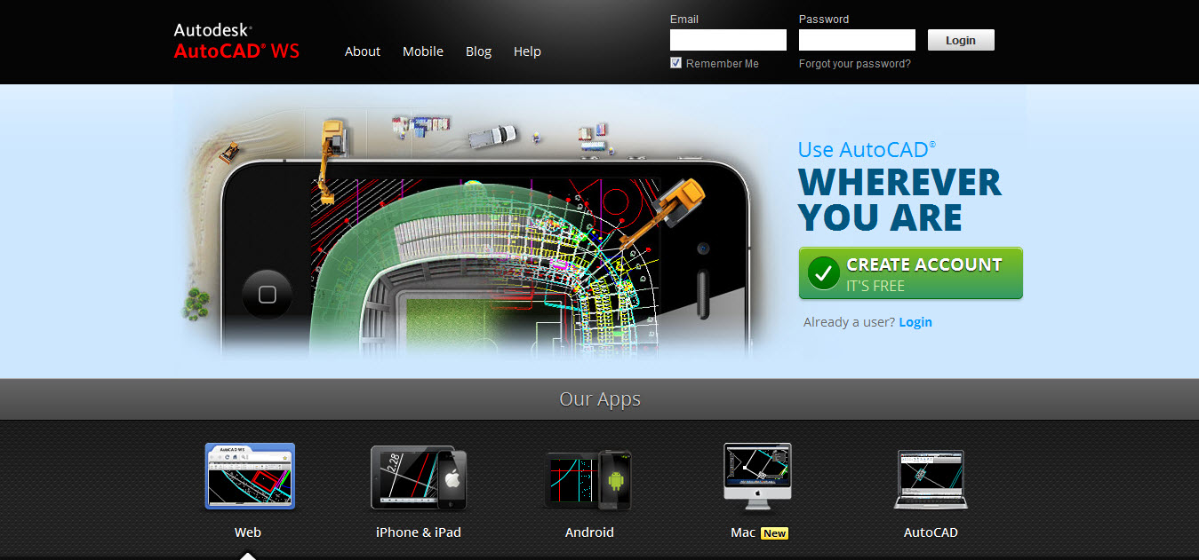1199x560 pixels.
Task: Click the Autodesk AutoCAD WS logo
Action: coord(236,42)
